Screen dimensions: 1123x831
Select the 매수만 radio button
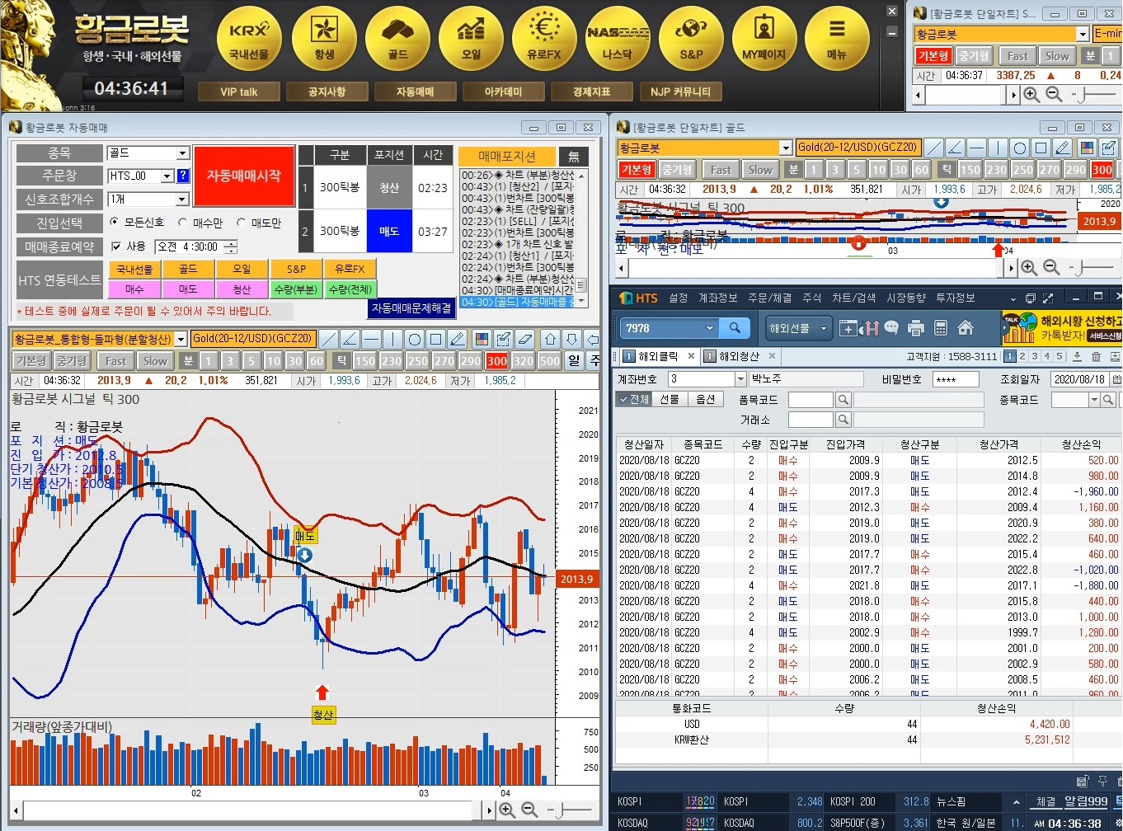(x=182, y=223)
